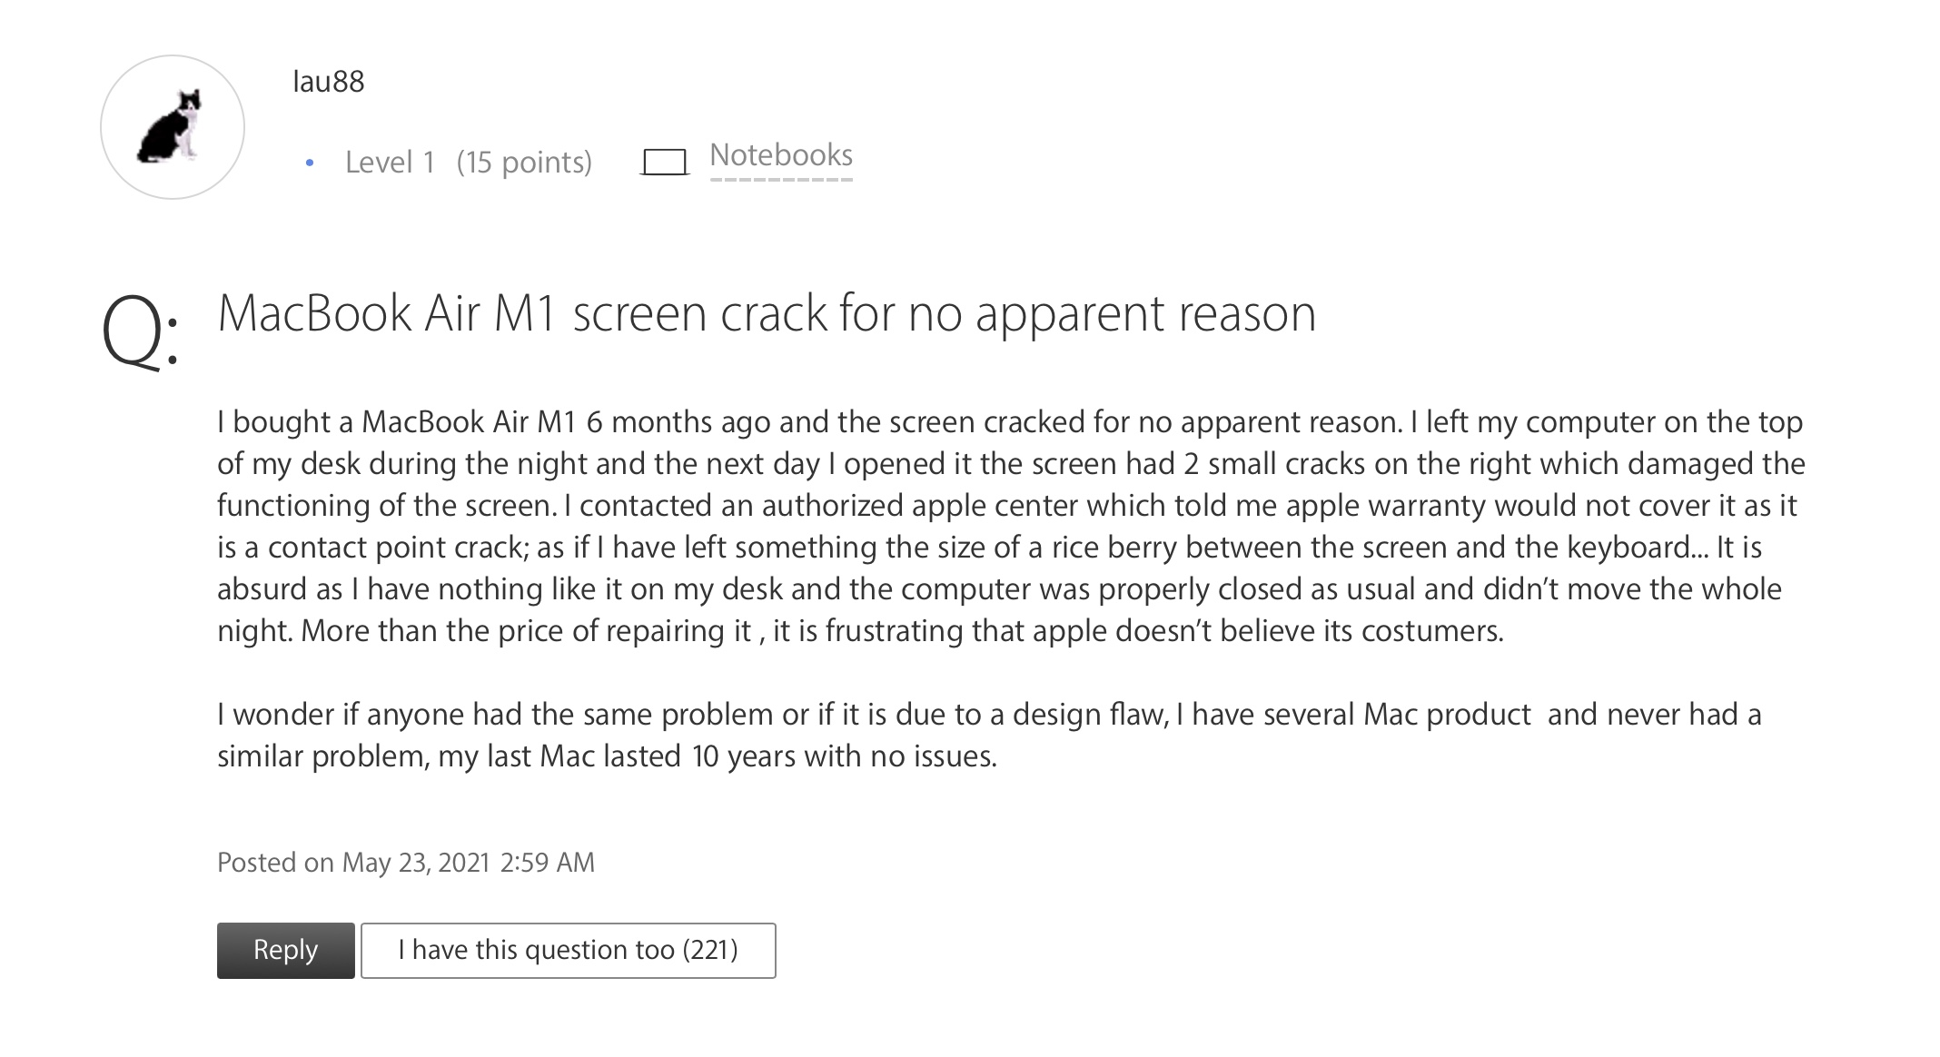The width and height of the screenshot is (1940, 1057).
Task: Click the black and white cat avatar
Action: click(x=172, y=127)
